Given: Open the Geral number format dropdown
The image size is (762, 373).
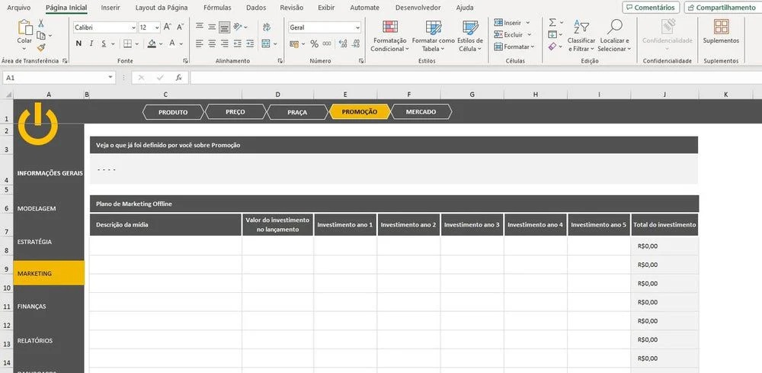Looking at the screenshot, I should pos(357,27).
